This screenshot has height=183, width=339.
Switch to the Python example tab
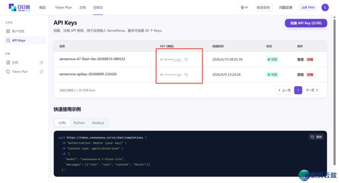[79, 123]
